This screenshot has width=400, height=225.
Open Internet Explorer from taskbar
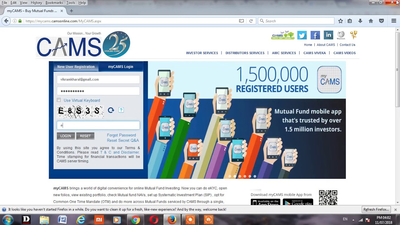click(x=81, y=220)
